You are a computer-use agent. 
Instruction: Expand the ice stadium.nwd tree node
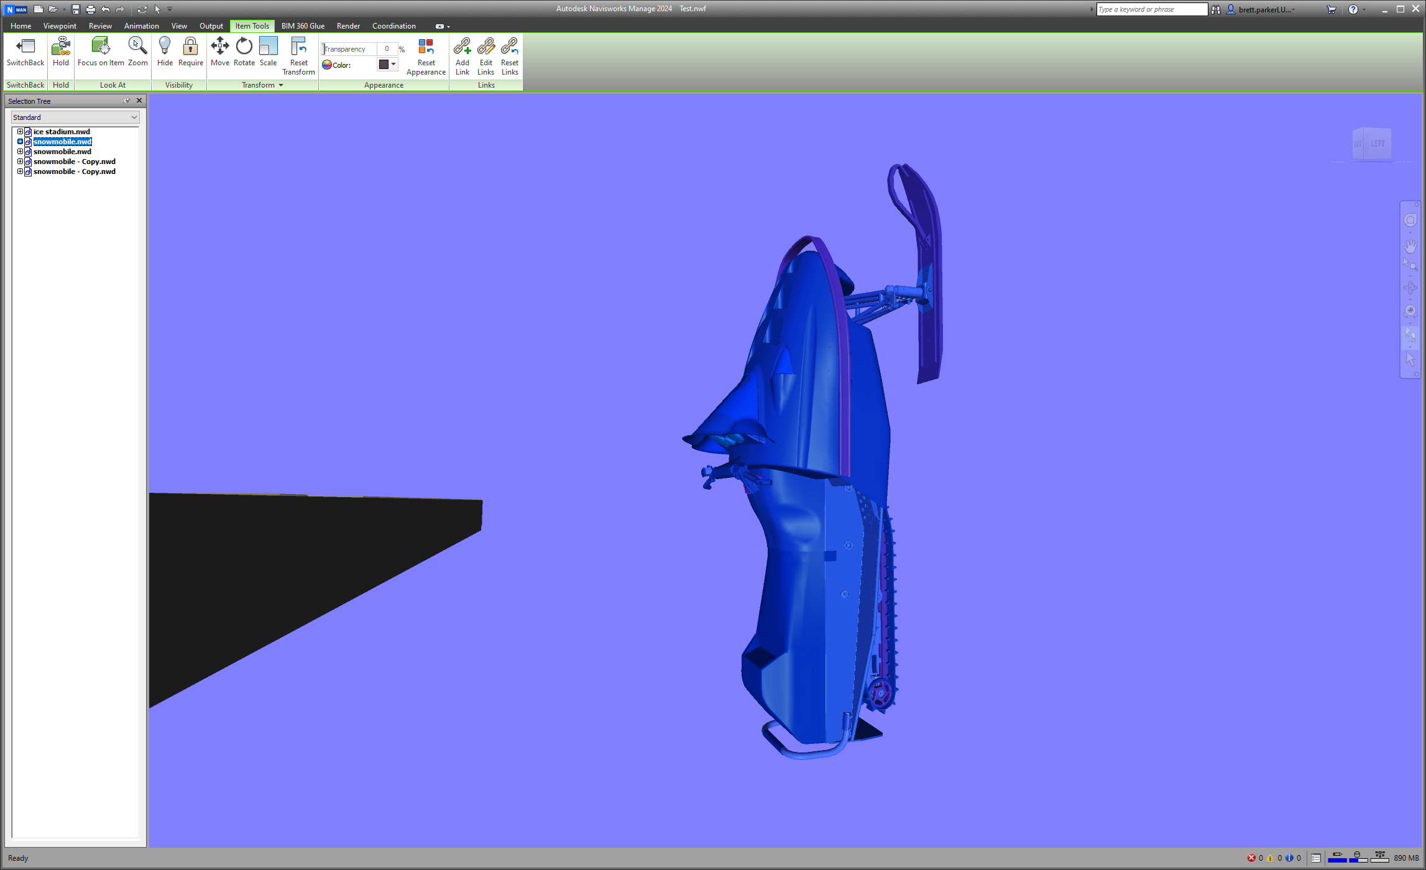pyautogui.click(x=20, y=131)
